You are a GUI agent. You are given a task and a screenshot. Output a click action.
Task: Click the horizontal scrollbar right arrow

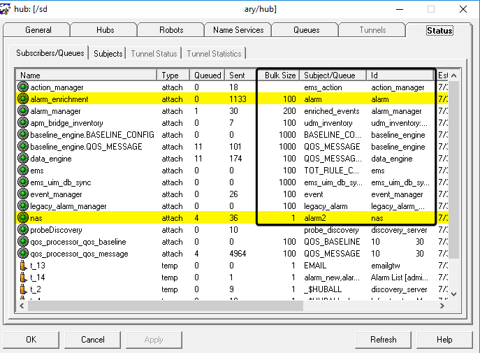point(439,305)
